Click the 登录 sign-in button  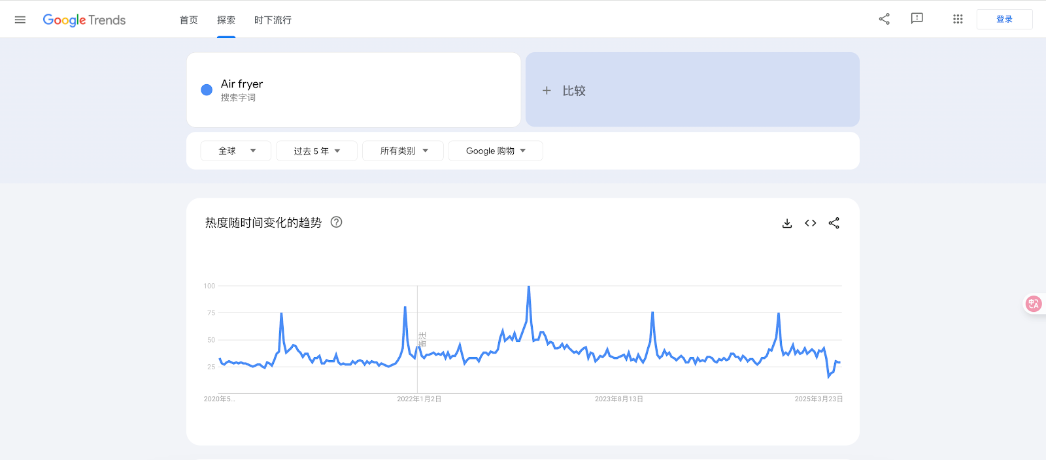click(x=1004, y=20)
